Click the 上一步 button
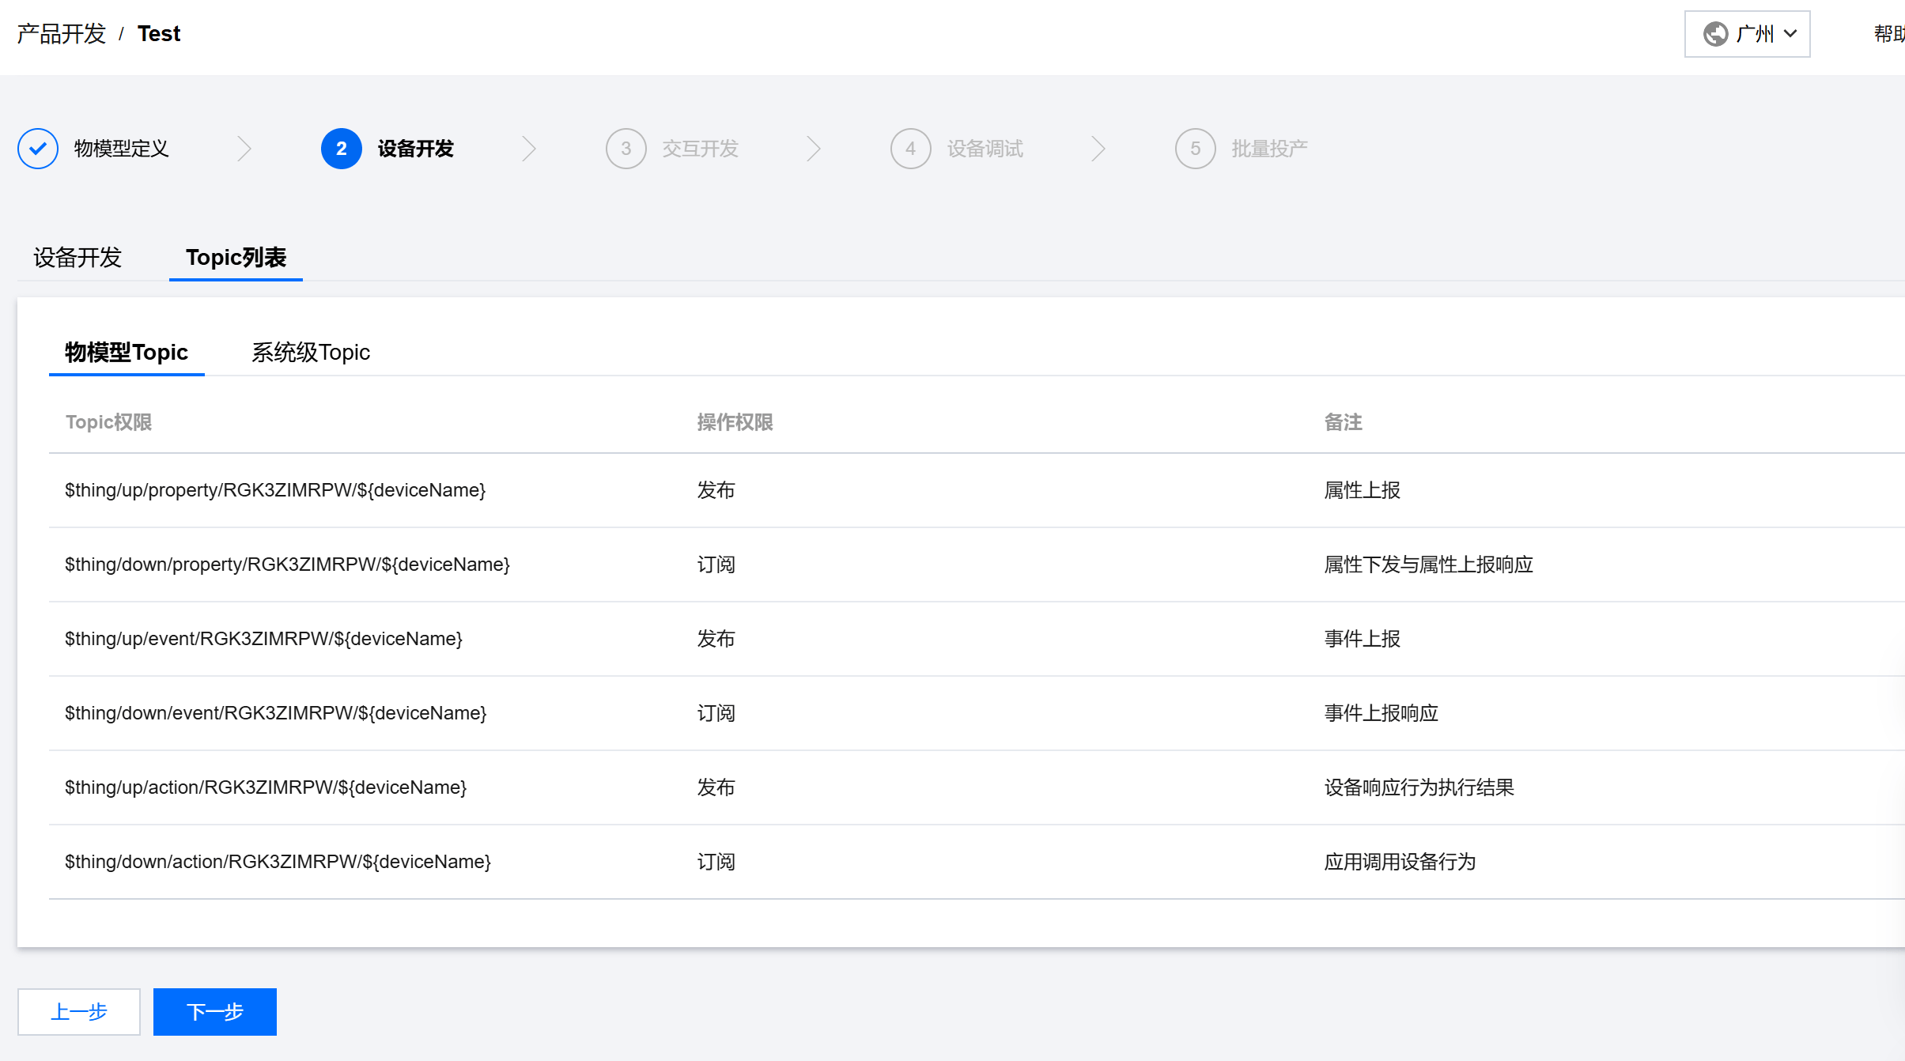The image size is (1905, 1061). click(79, 1012)
